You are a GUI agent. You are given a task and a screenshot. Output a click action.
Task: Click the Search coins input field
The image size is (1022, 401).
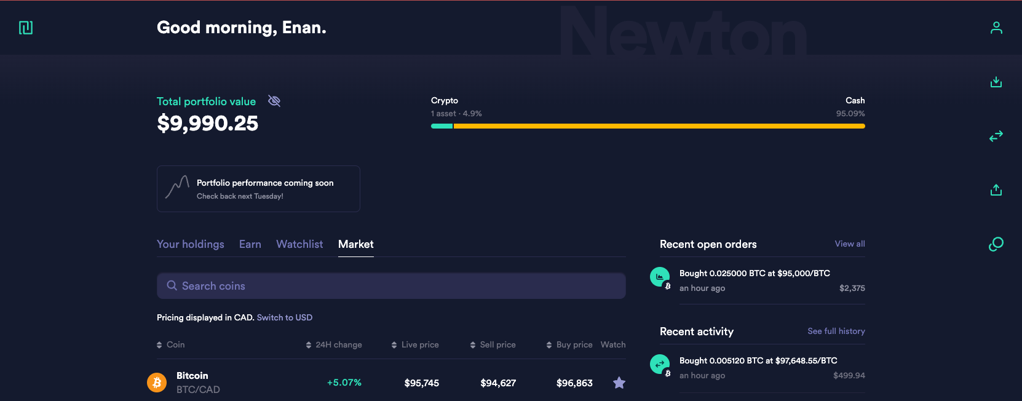click(x=391, y=286)
